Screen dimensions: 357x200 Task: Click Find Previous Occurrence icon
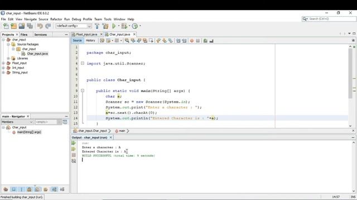point(133,41)
